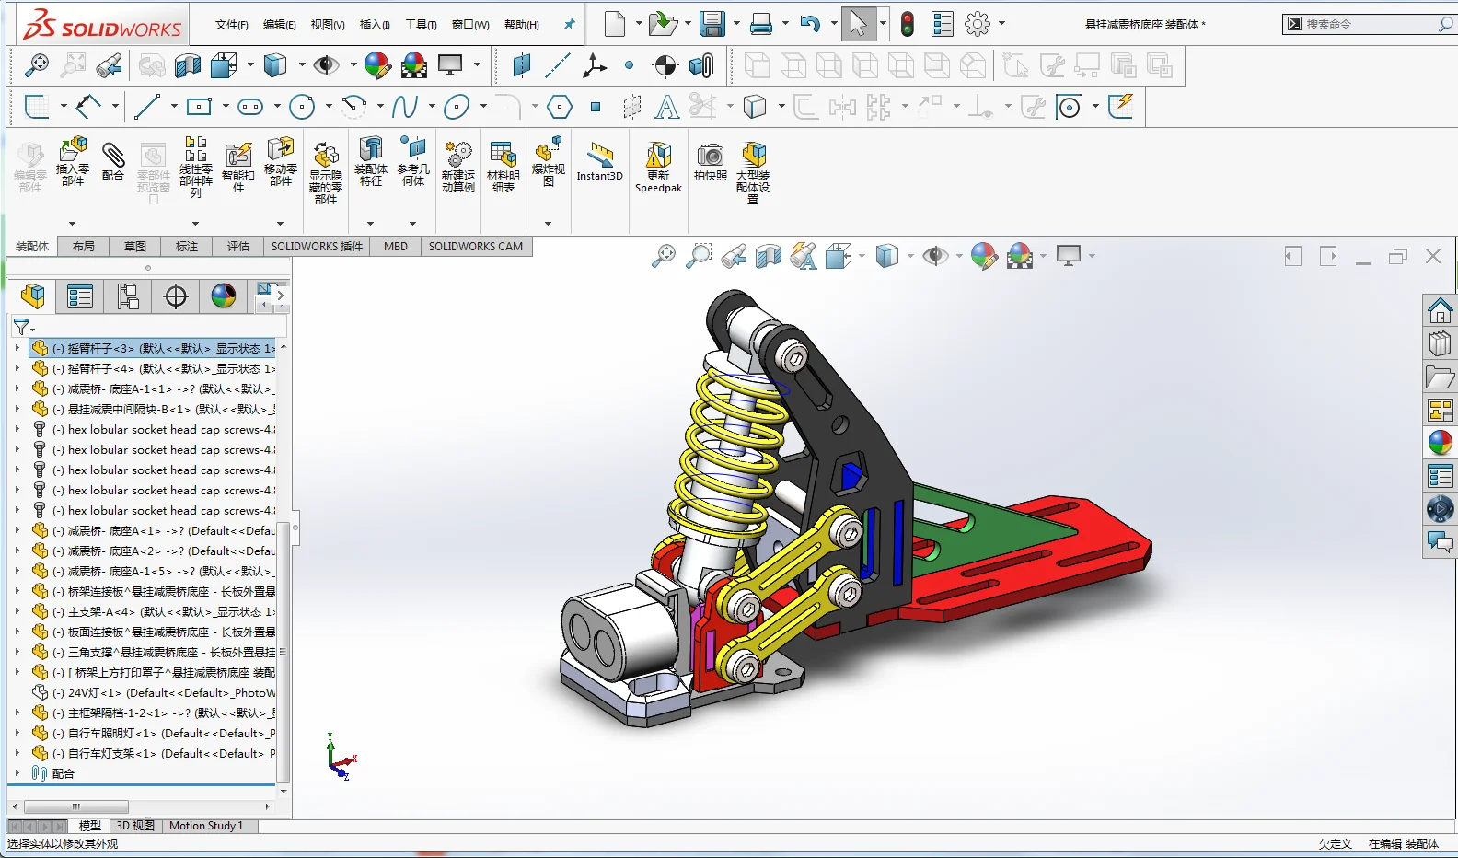Viewport: 1458px width, 858px height.
Task: Expand the 主支架-A<4> component node
Action: click(17, 611)
